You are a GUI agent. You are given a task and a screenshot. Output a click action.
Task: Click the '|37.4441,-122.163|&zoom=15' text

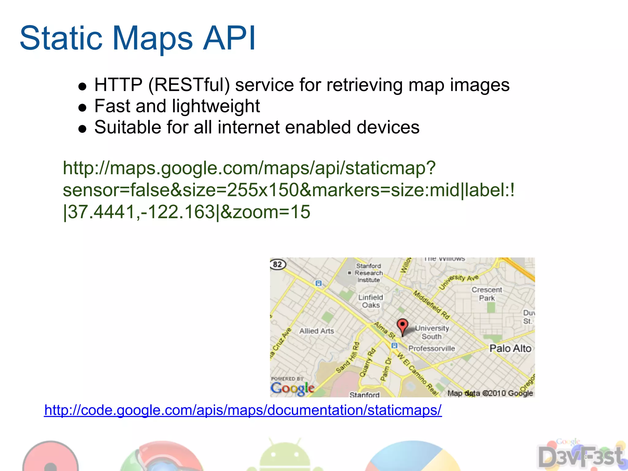[x=186, y=212]
